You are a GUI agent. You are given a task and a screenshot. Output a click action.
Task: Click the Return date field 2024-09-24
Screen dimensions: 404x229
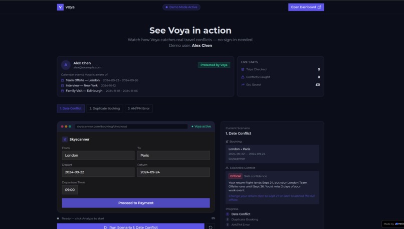(x=173, y=172)
